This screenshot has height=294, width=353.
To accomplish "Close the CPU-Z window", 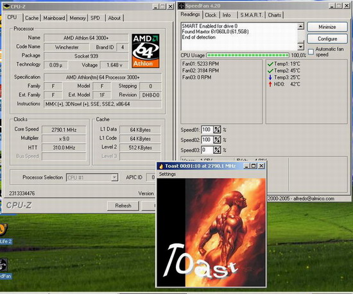I will click(x=171, y=6).
